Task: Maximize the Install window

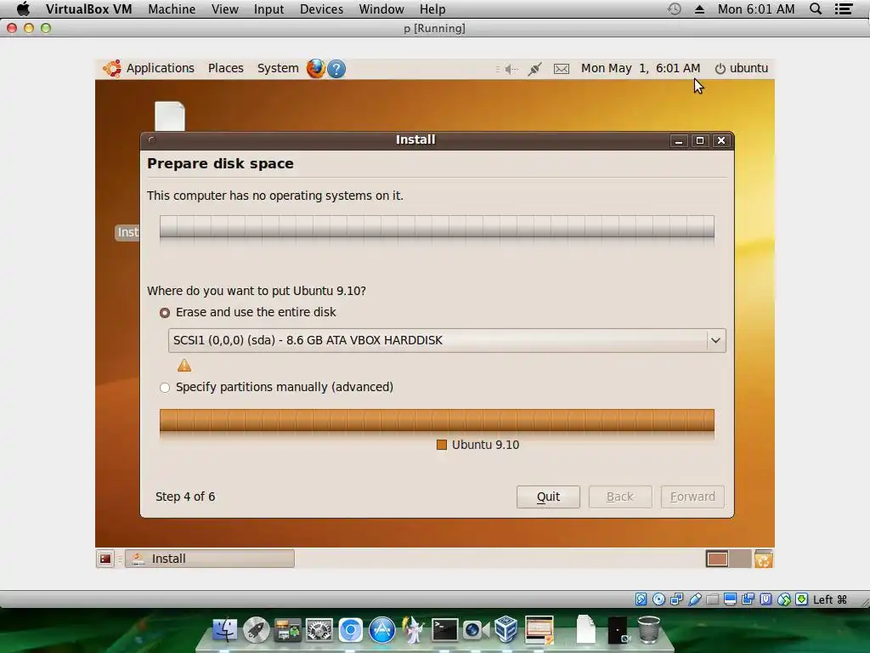Action: (x=700, y=140)
